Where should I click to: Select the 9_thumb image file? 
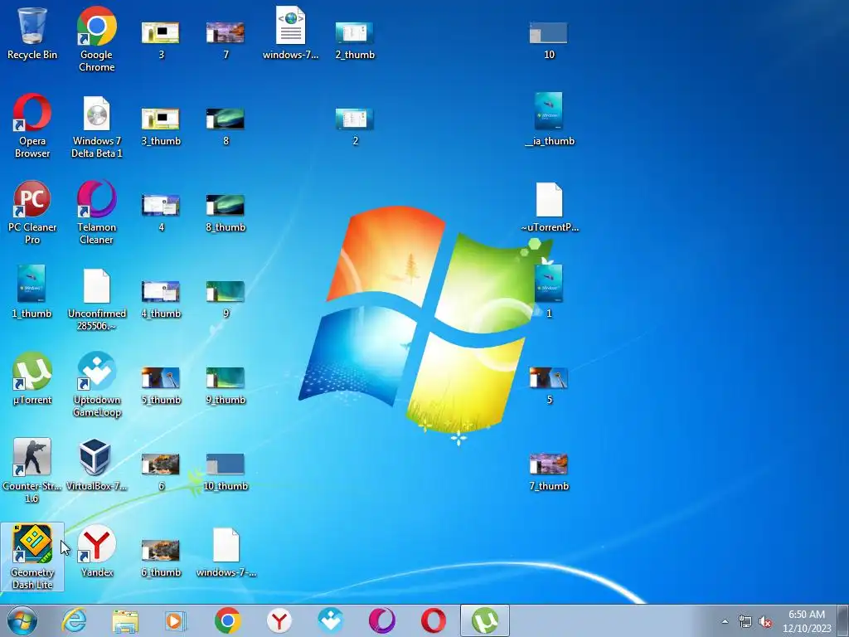coord(226,386)
